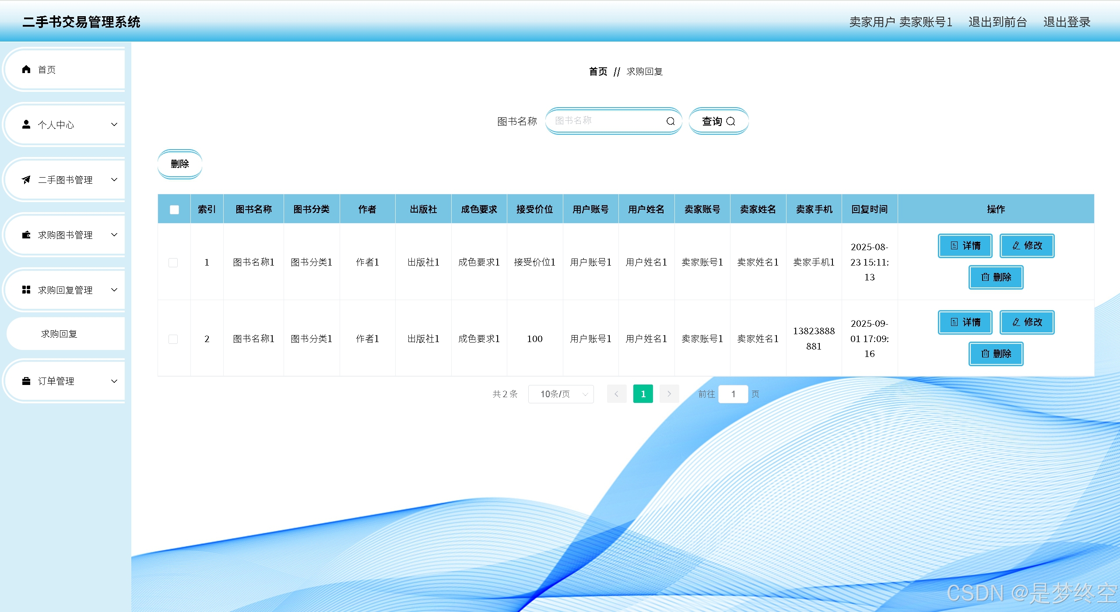Collapse the 求购回复管理 chevron
Screen dimensions: 1120x612
(x=114, y=290)
